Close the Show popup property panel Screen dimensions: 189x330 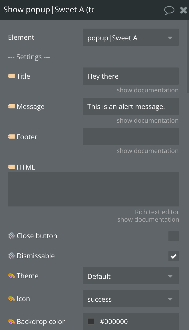(x=183, y=10)
